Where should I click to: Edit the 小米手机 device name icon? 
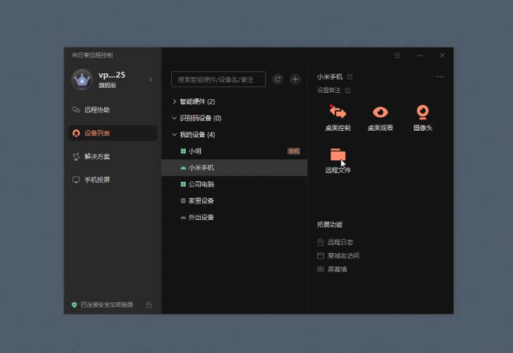(x=350, y=76)
